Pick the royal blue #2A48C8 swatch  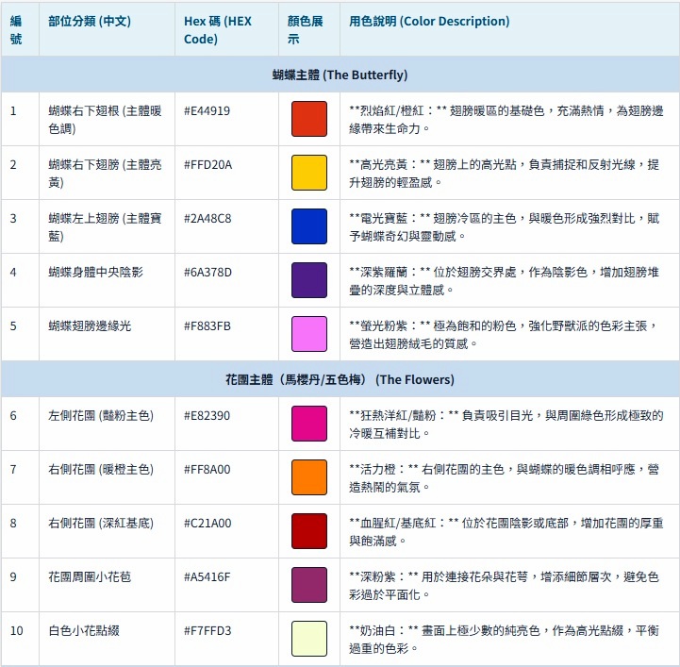pyautogui.click(x=308, y=226)
